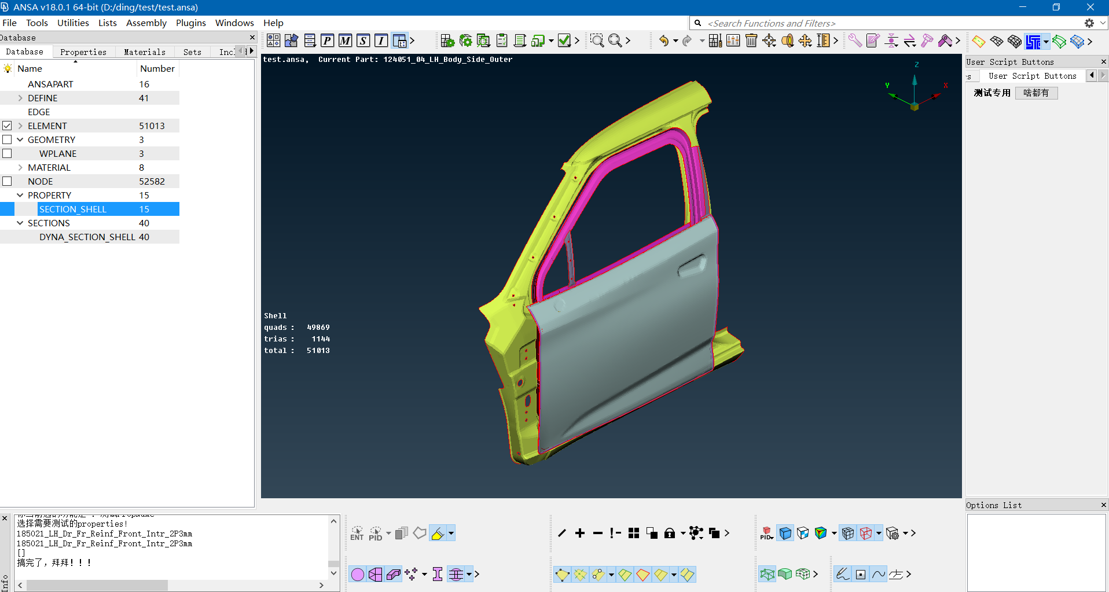The height and width of the screenshot is (592, 1109).
Task: Toggle the pencil sketch visibility button
Action: point(843,574)
